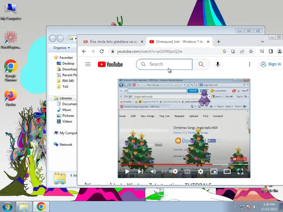This screenshot has width=283, height=212.
Task: Go forward in Chrome
Action: coord(93,51)
